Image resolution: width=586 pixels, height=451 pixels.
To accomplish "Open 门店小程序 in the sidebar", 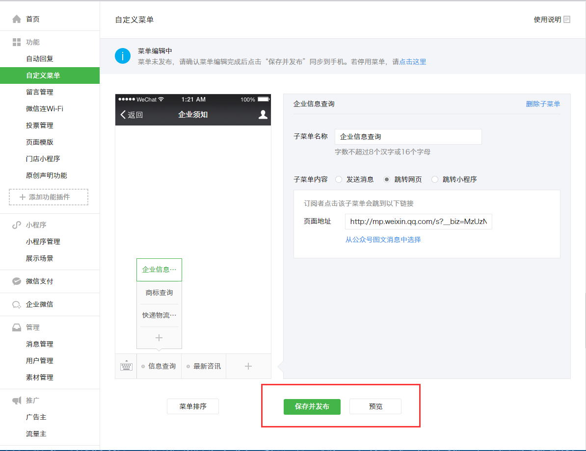I will [x=43, y=159].
